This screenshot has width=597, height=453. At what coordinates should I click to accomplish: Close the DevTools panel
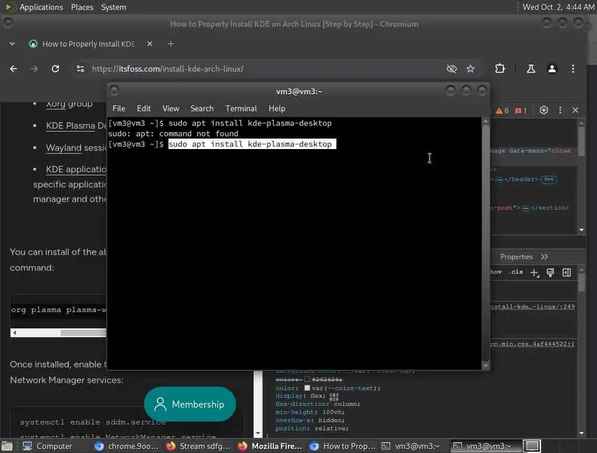[x=575, y=110]
